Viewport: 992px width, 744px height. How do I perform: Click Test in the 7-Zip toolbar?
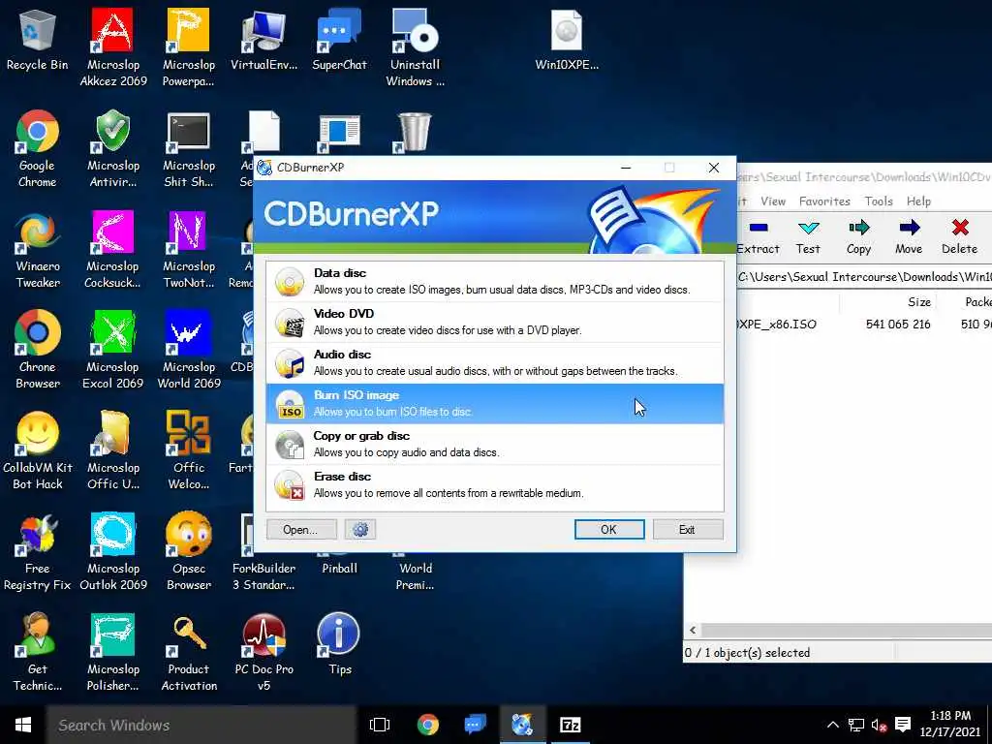808,236
